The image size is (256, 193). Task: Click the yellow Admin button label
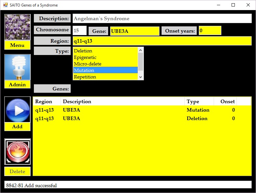coord(17,85)
